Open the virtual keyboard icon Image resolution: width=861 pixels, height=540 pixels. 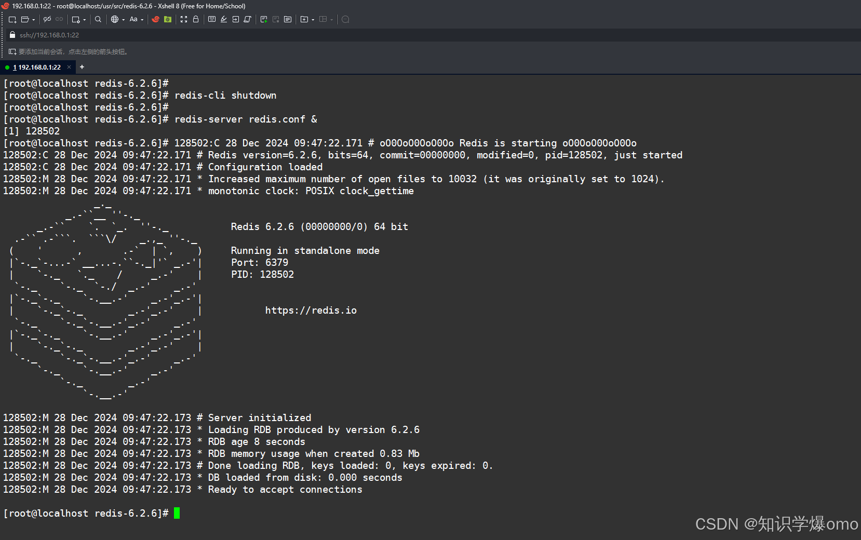212,19
